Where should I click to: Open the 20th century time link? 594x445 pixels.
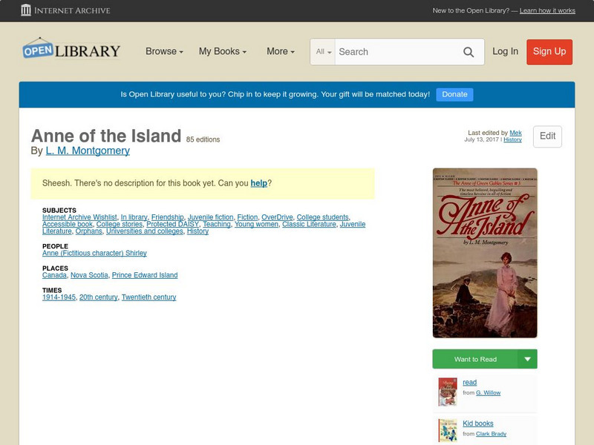[99, 297]
